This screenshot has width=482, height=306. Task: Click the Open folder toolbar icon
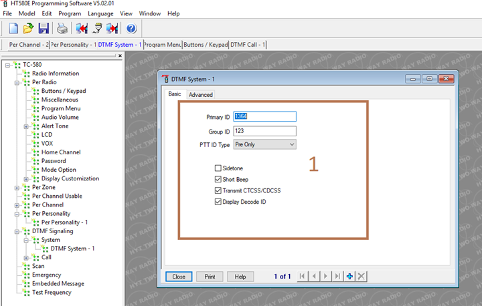[x=28, y=28]
